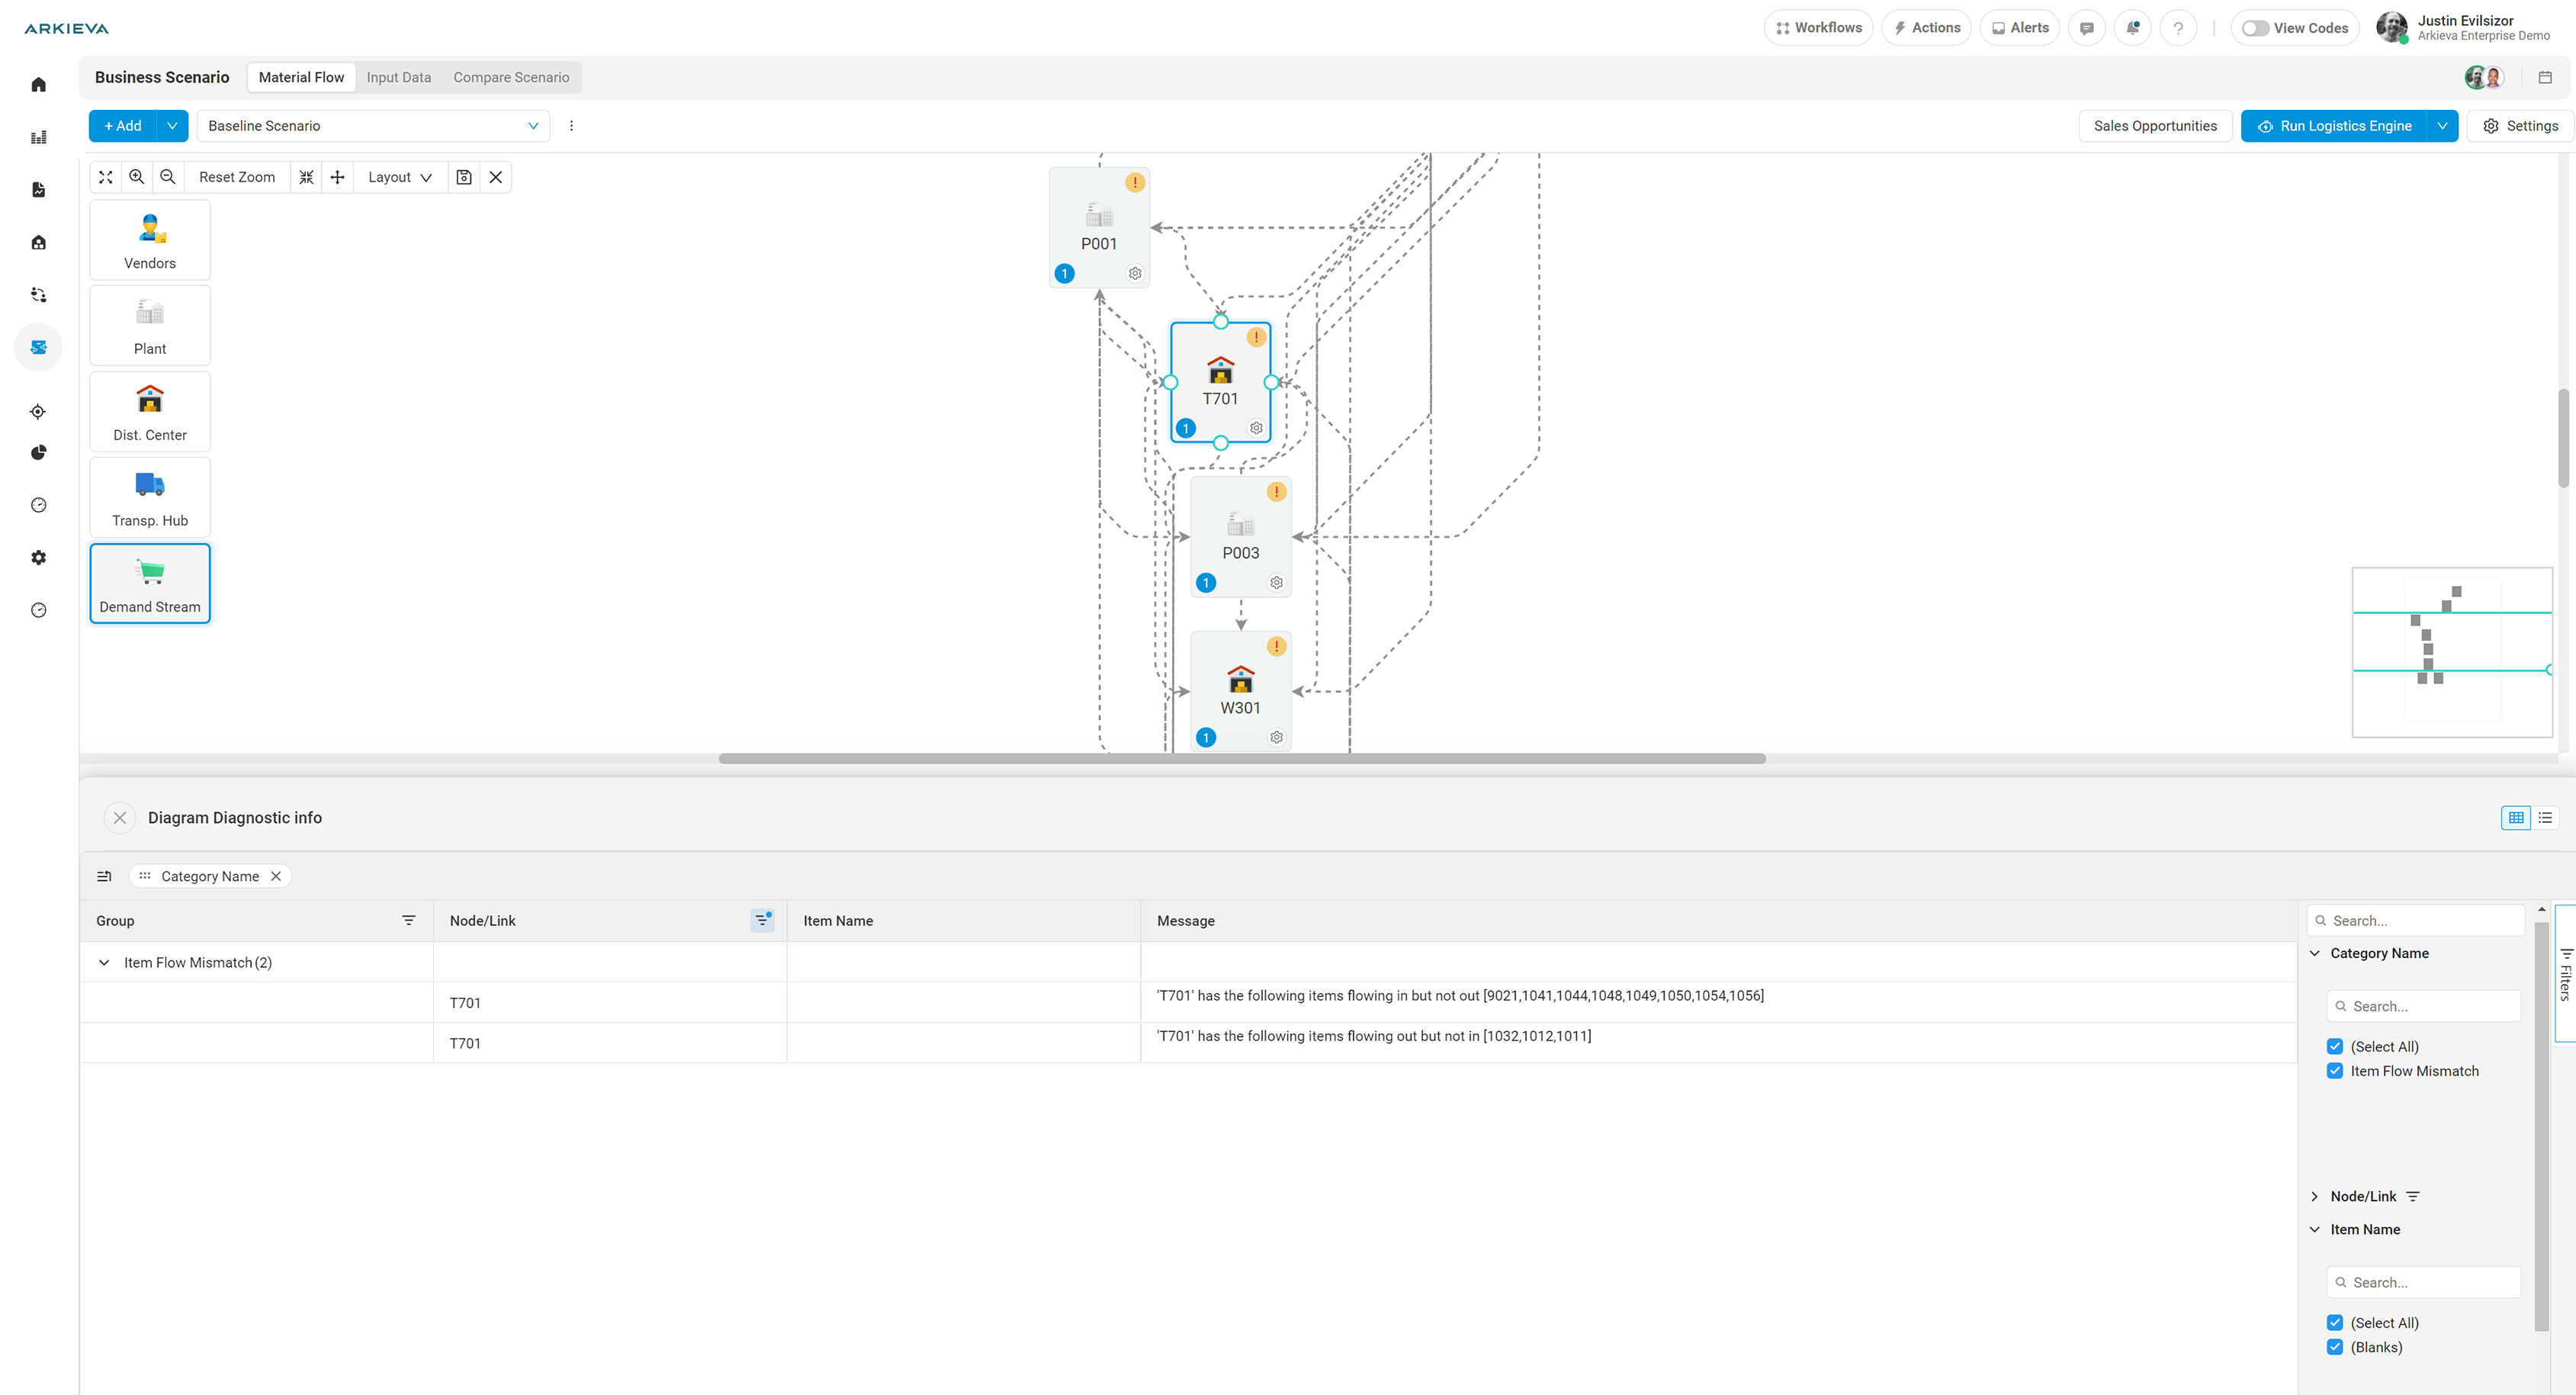This screenshot has width=2576, height=1395.
Task: Click the warning badge on P003 node
Action: click(1276, 491)
